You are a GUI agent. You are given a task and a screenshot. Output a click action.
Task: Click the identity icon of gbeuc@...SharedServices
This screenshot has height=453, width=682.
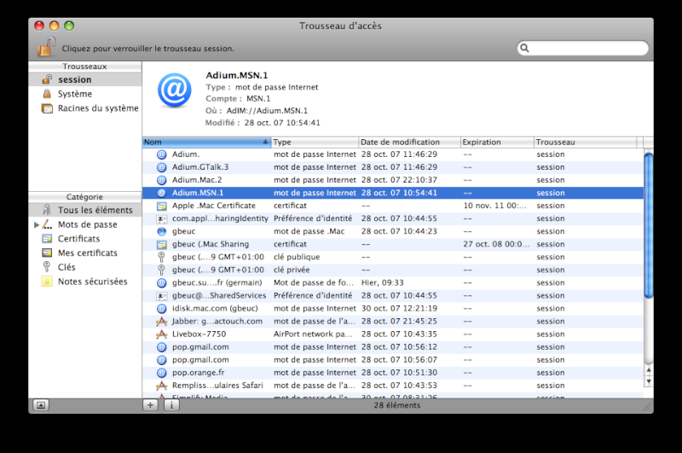pyautogui.click(x=161, y=295)
